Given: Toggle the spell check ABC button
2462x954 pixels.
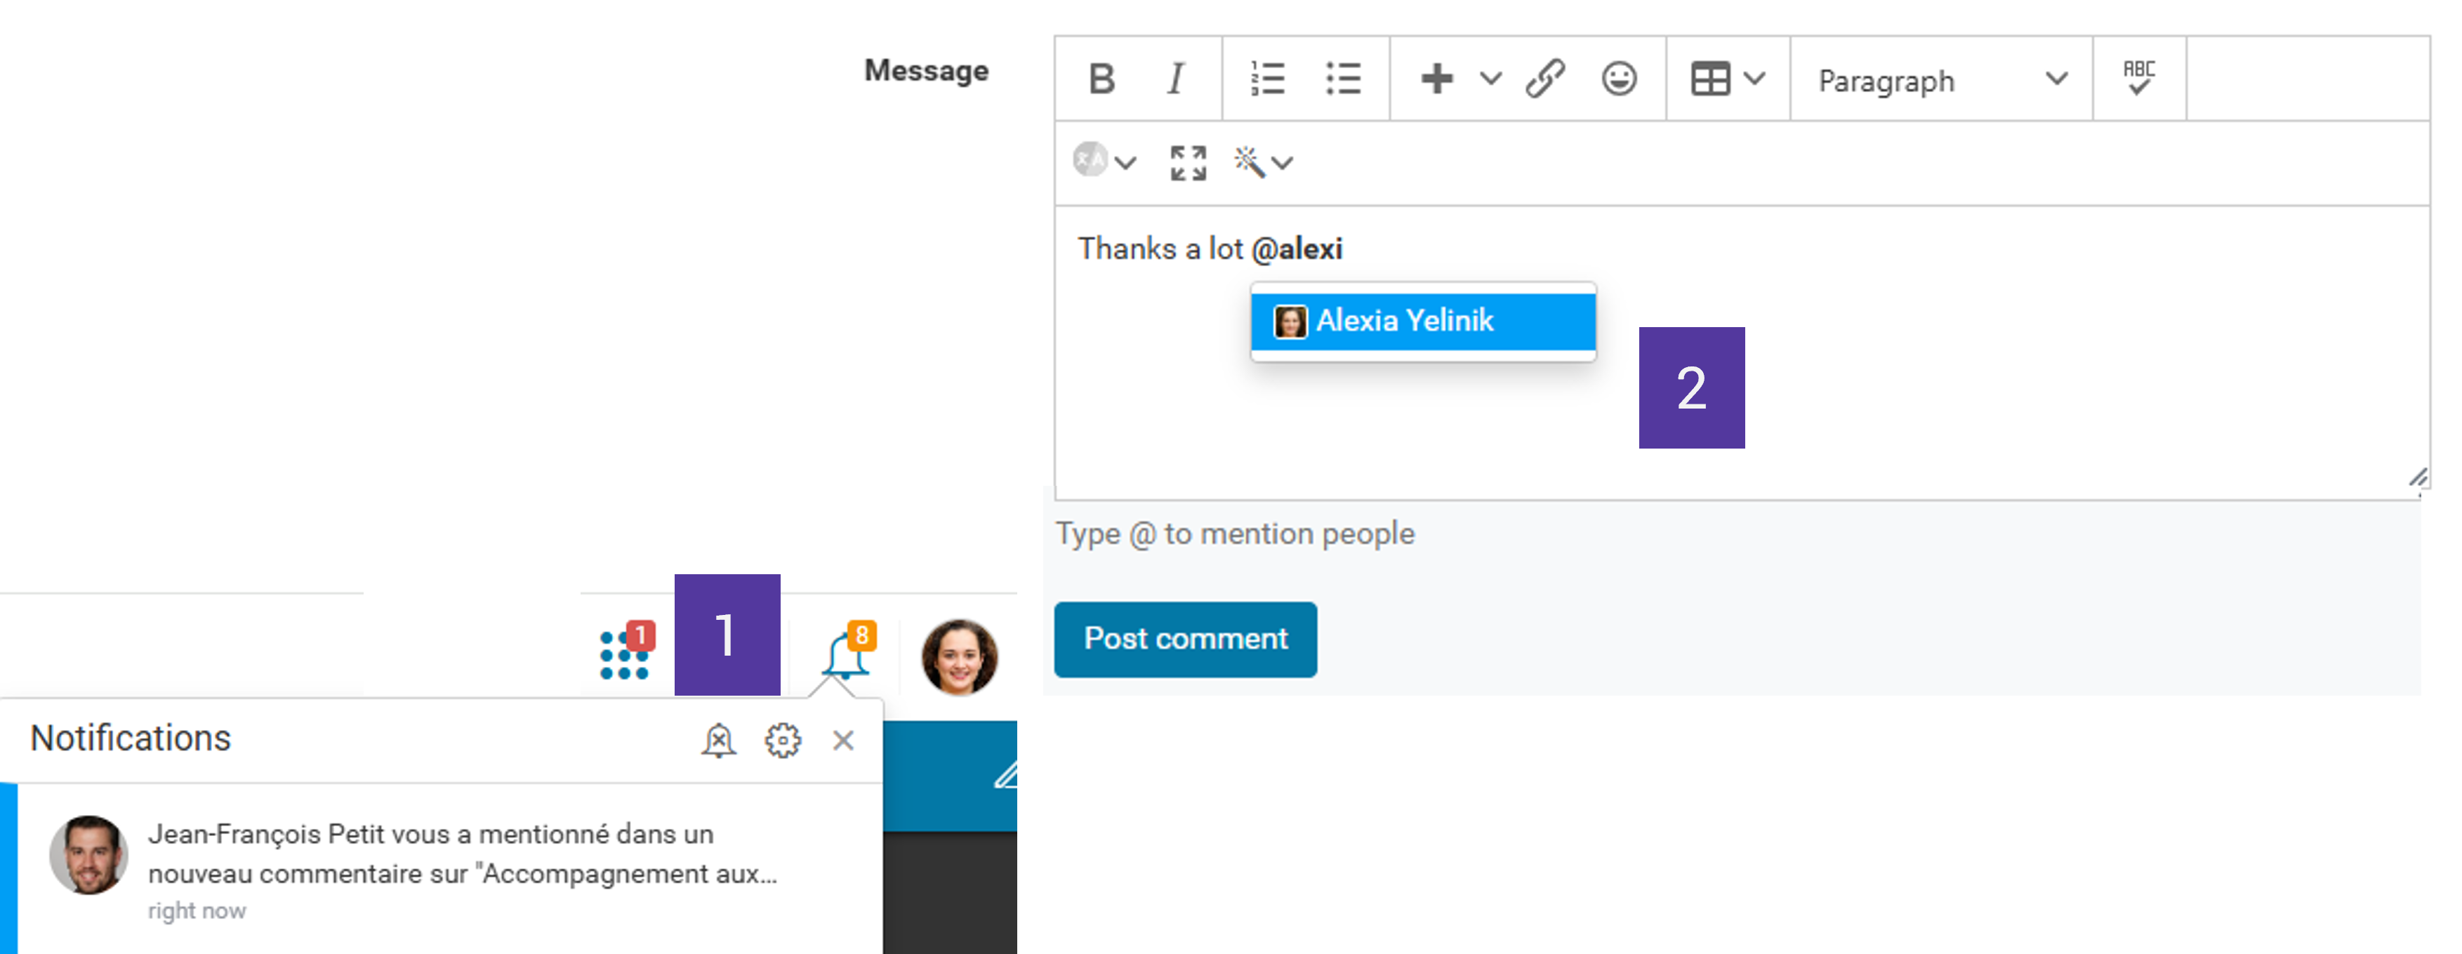Looking at the screenshot, I should (x=2139, y=79).
